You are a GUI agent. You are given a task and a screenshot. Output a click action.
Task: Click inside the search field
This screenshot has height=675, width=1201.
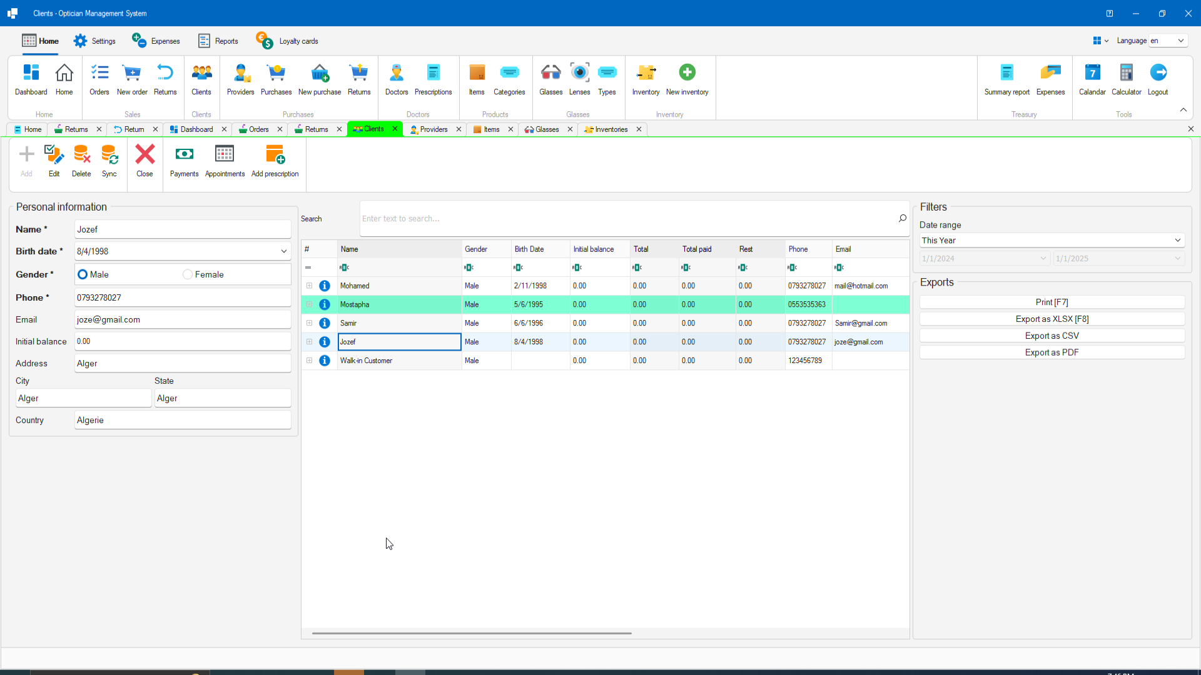point(626,219)
